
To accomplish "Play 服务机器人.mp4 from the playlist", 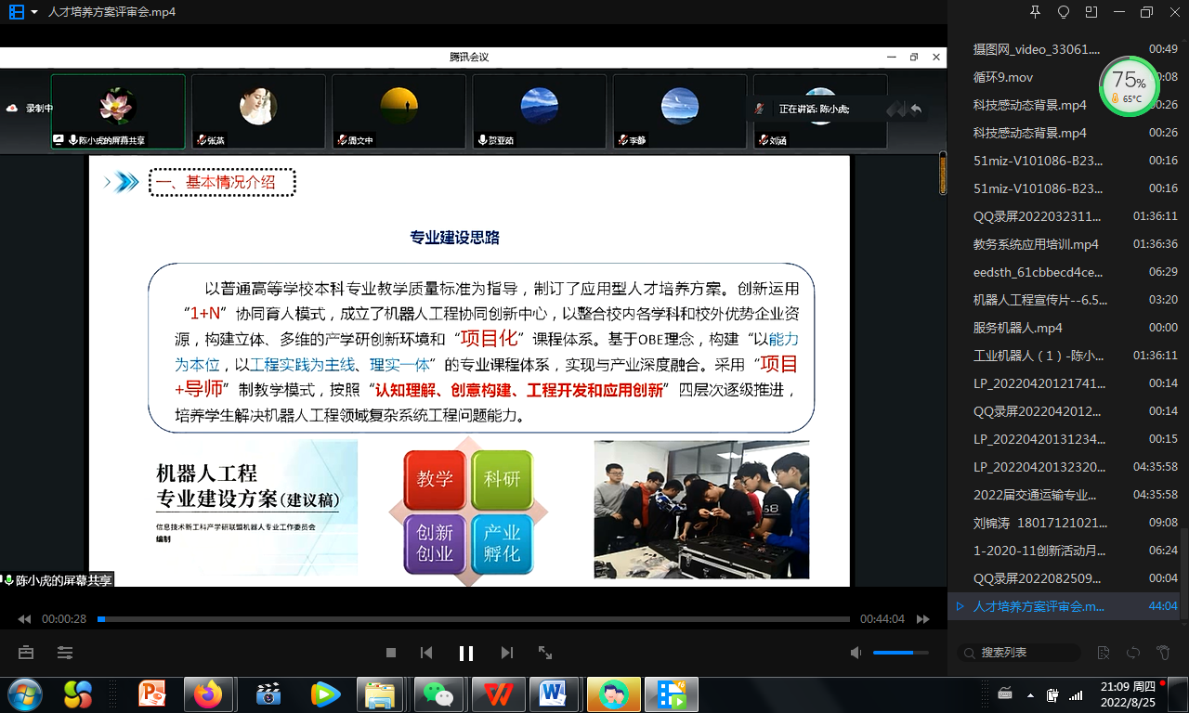I will pos(1017,328).
